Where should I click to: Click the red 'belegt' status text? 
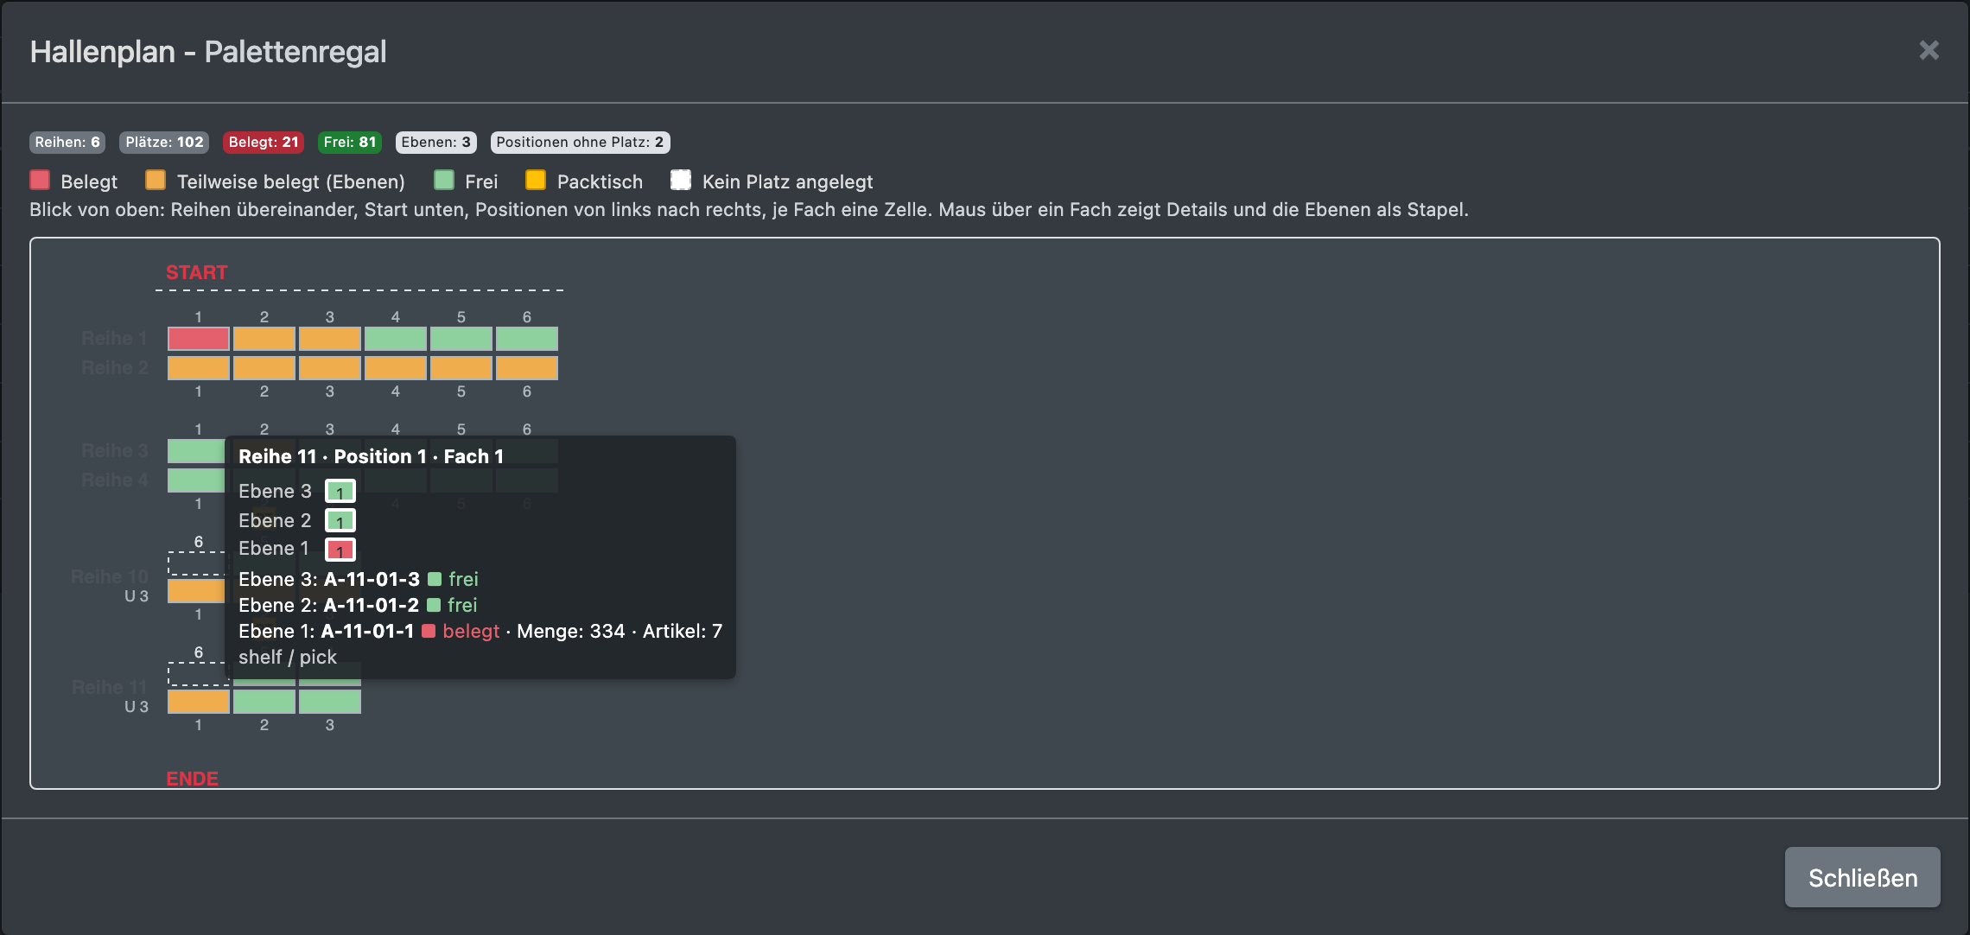coord(471,631)
